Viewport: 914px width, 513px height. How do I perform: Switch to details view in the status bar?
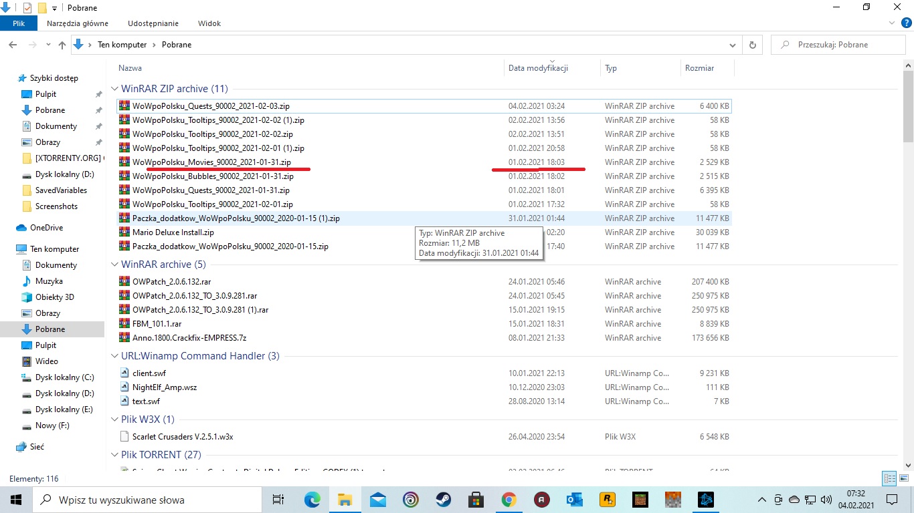click(x=889, y=478)
